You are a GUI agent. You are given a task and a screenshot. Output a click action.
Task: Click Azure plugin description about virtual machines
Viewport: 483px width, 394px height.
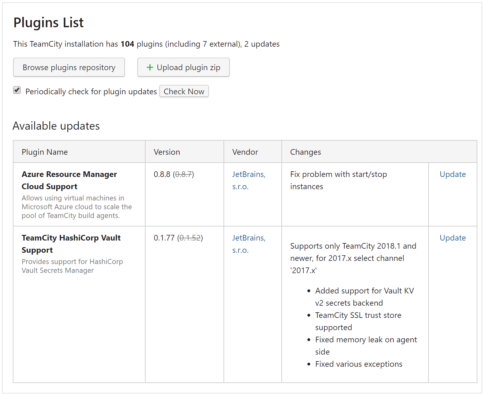point(77,207)
